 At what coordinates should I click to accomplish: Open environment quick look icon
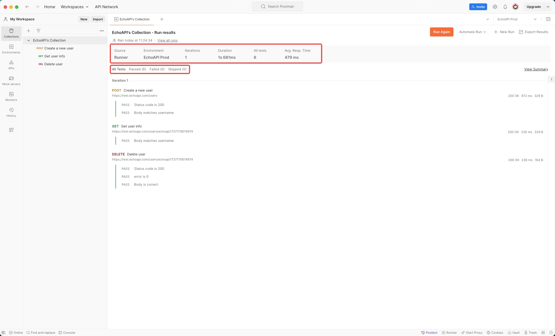tap(548, 19)
